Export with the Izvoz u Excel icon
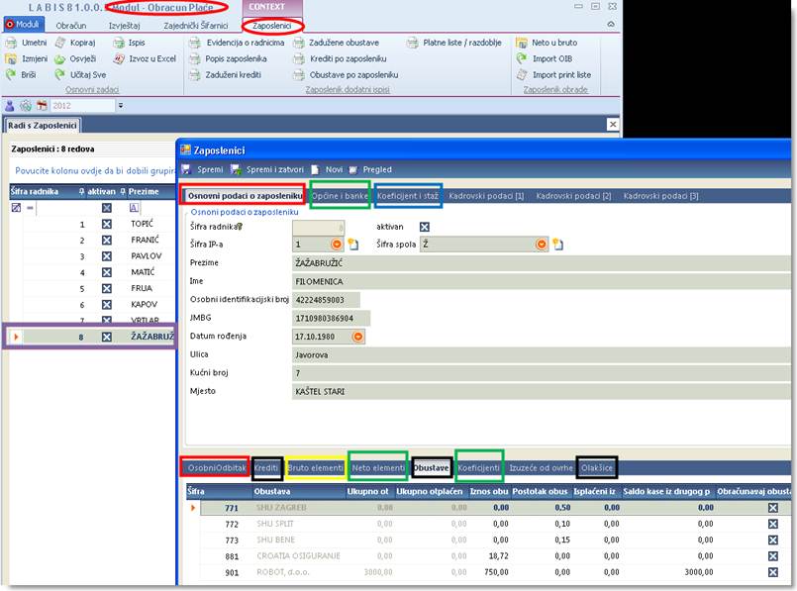 point(119,59)
